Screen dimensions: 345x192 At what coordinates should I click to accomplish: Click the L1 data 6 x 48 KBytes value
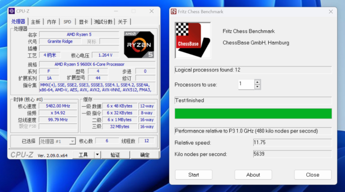click(x=119, y=106)
